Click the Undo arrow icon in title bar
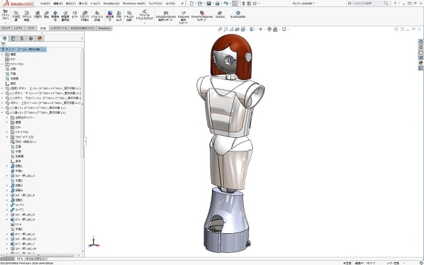The height and width of the screenshot is (265, 424). [226, 4]
